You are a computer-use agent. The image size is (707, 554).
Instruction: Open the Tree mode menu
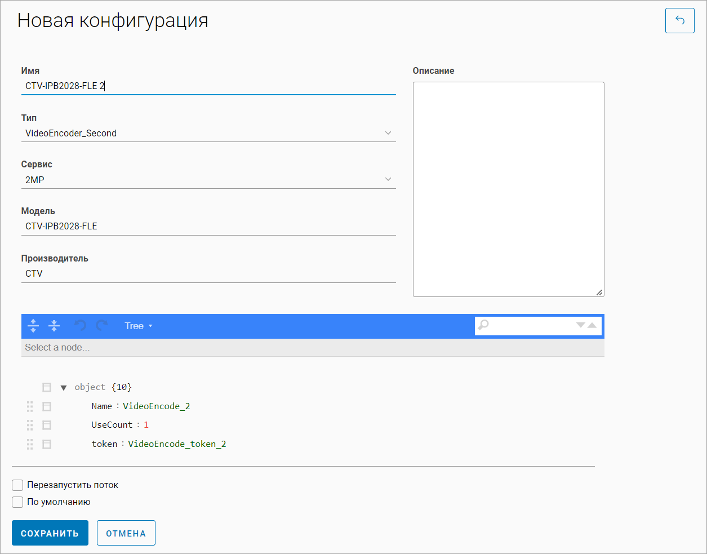(139, 326)
